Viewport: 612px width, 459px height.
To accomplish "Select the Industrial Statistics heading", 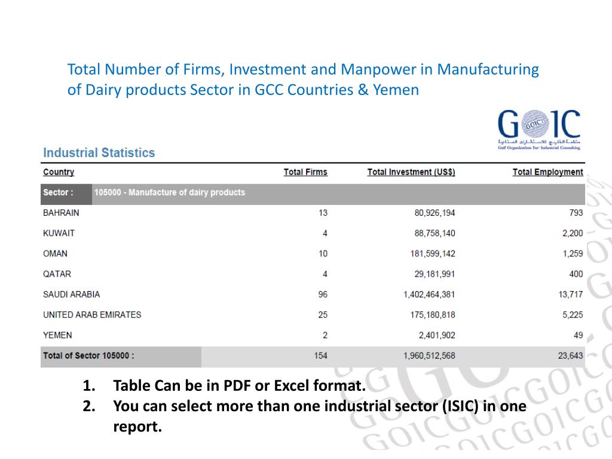I will pyautogui.click(x=99, y=152).
